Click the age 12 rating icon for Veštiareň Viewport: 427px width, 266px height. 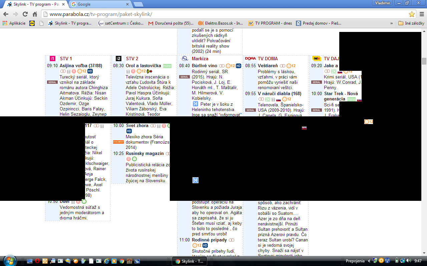(291, 66)
